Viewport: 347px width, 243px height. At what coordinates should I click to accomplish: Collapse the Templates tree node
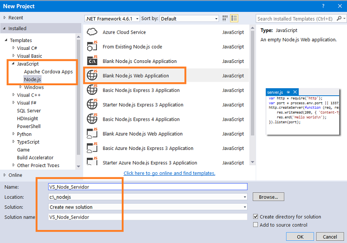(x=6, y=40)
